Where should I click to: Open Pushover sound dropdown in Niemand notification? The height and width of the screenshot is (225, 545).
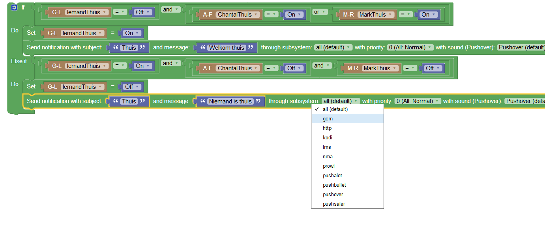coord(525,101)
